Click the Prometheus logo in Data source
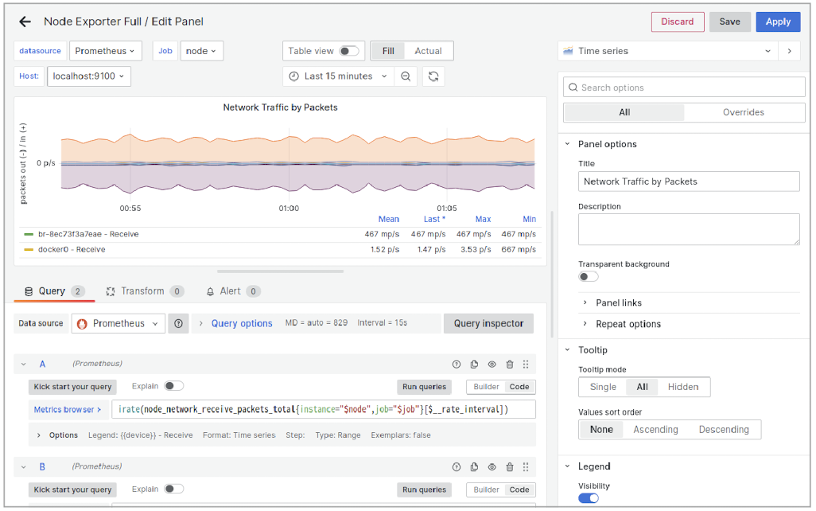 tap(82, 323)
